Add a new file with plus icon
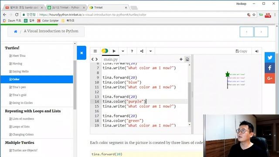279x157 pixels. pyautogui.click(x=181, y=59)
